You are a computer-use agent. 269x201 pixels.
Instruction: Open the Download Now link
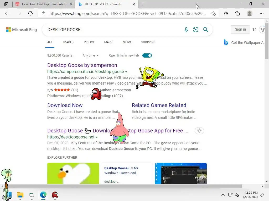(x=65, y=105)
